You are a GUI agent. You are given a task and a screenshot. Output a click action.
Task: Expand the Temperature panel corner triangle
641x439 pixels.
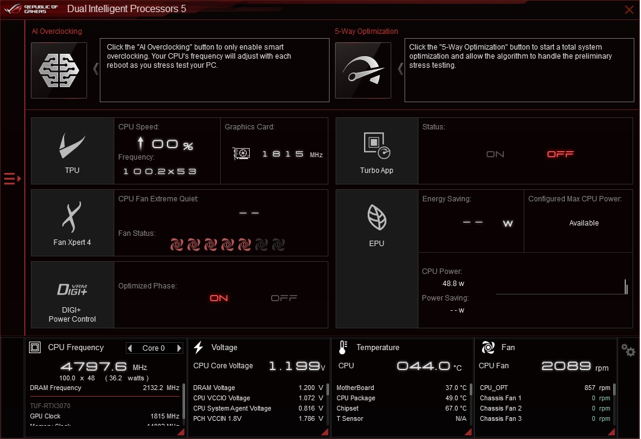tap(468, 432)
